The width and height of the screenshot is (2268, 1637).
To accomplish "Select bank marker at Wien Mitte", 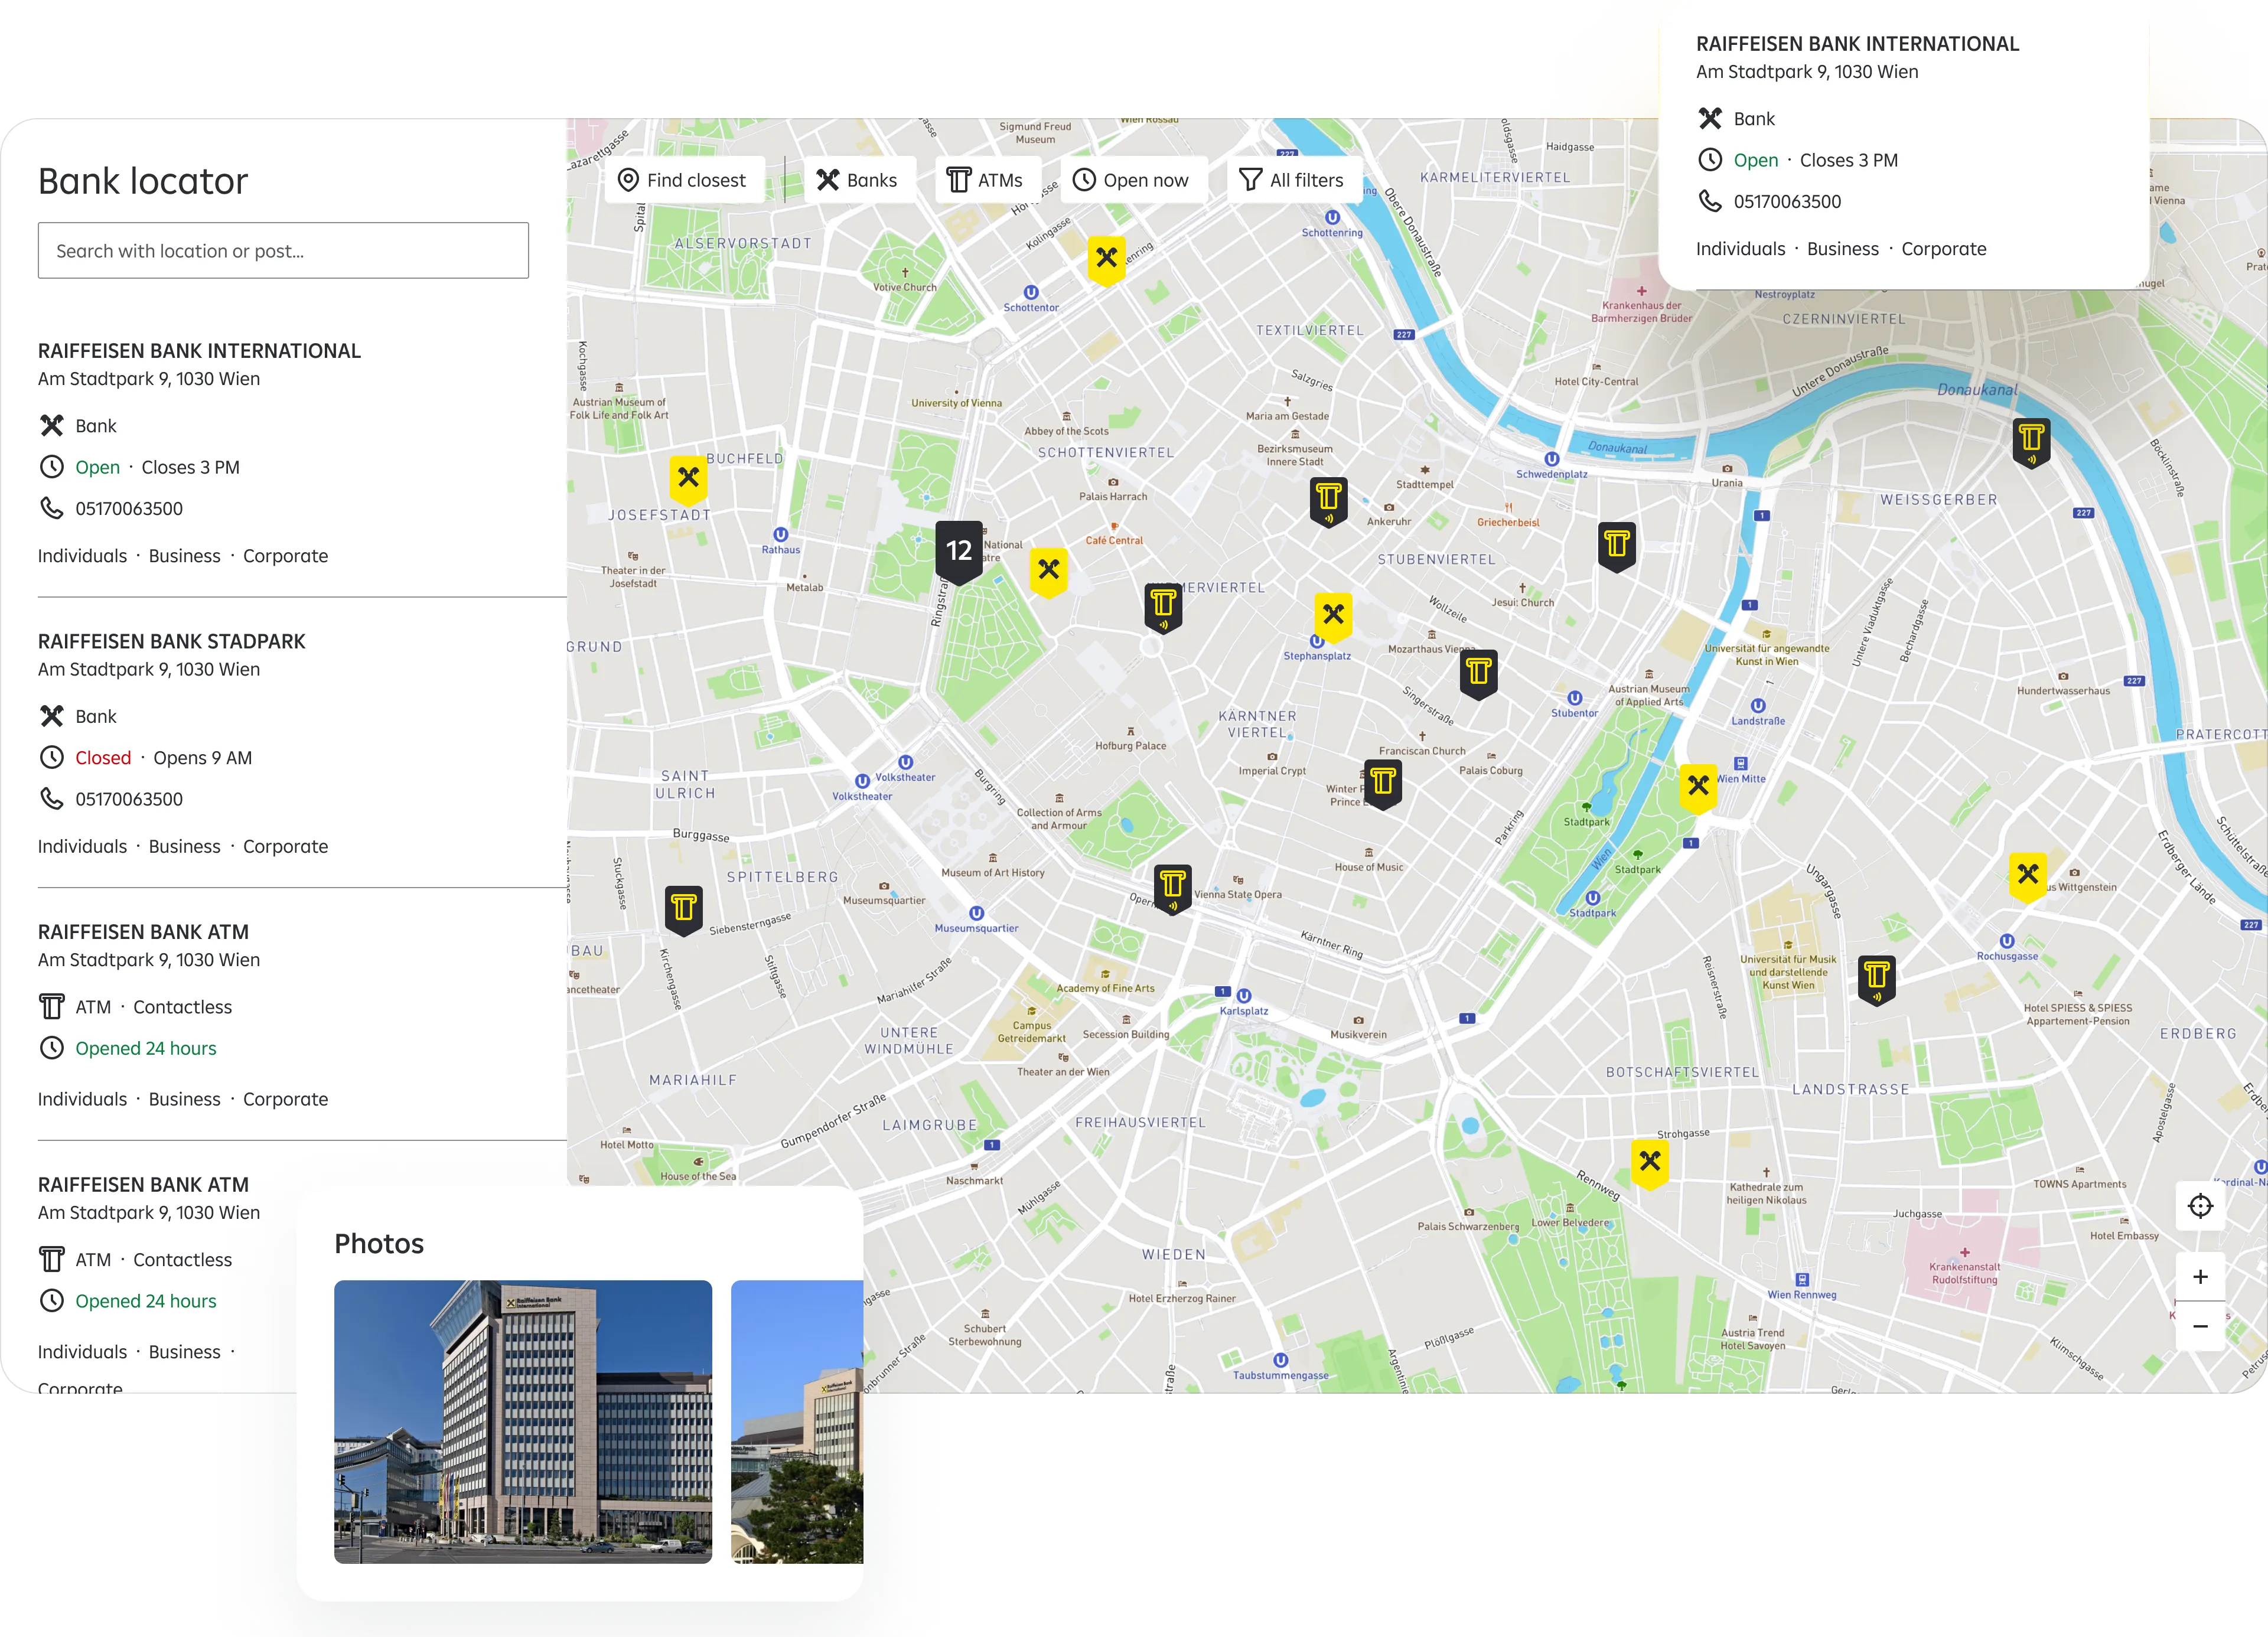I will pyautogui.click(x=1698, y=788).
